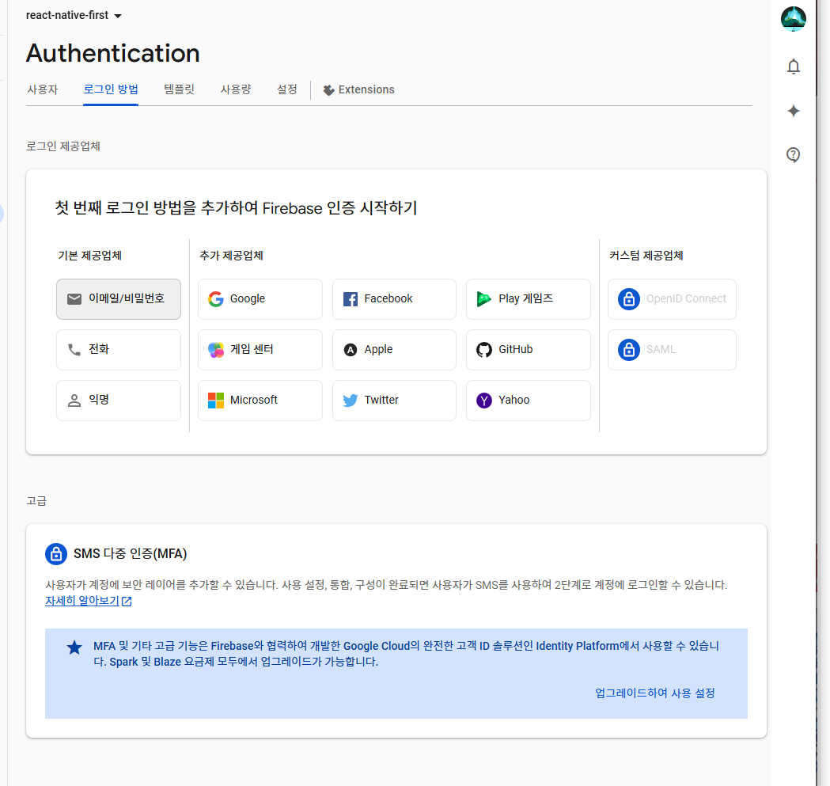
Task: Open the notifications bell
Action: pos(793,66)
